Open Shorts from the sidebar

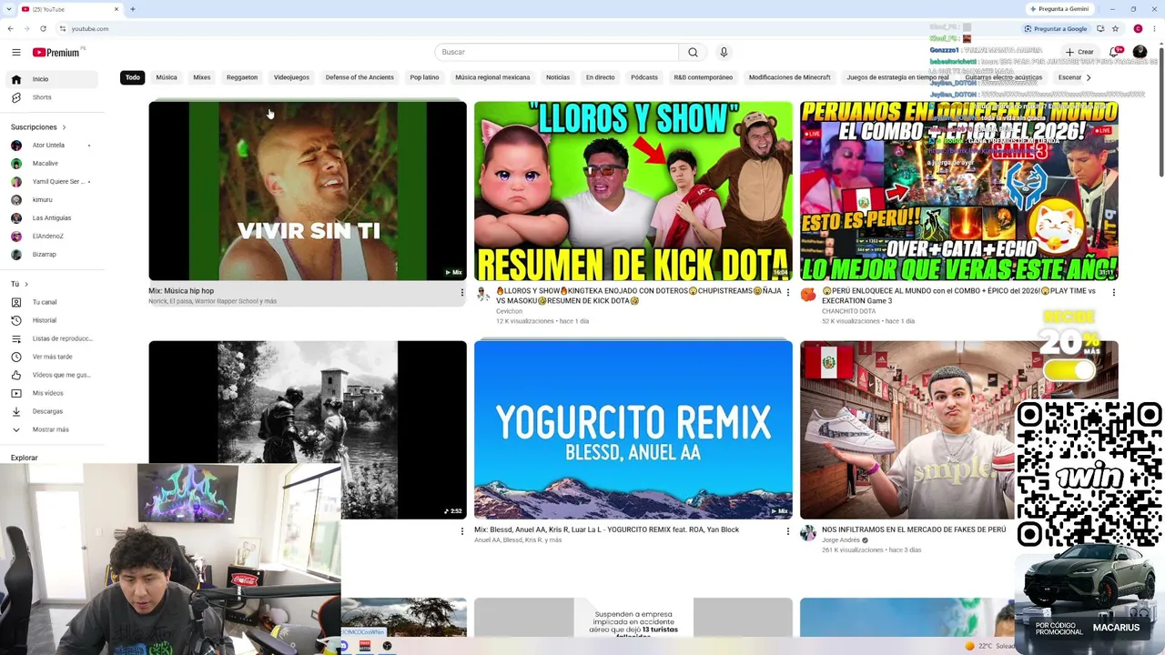53,97
